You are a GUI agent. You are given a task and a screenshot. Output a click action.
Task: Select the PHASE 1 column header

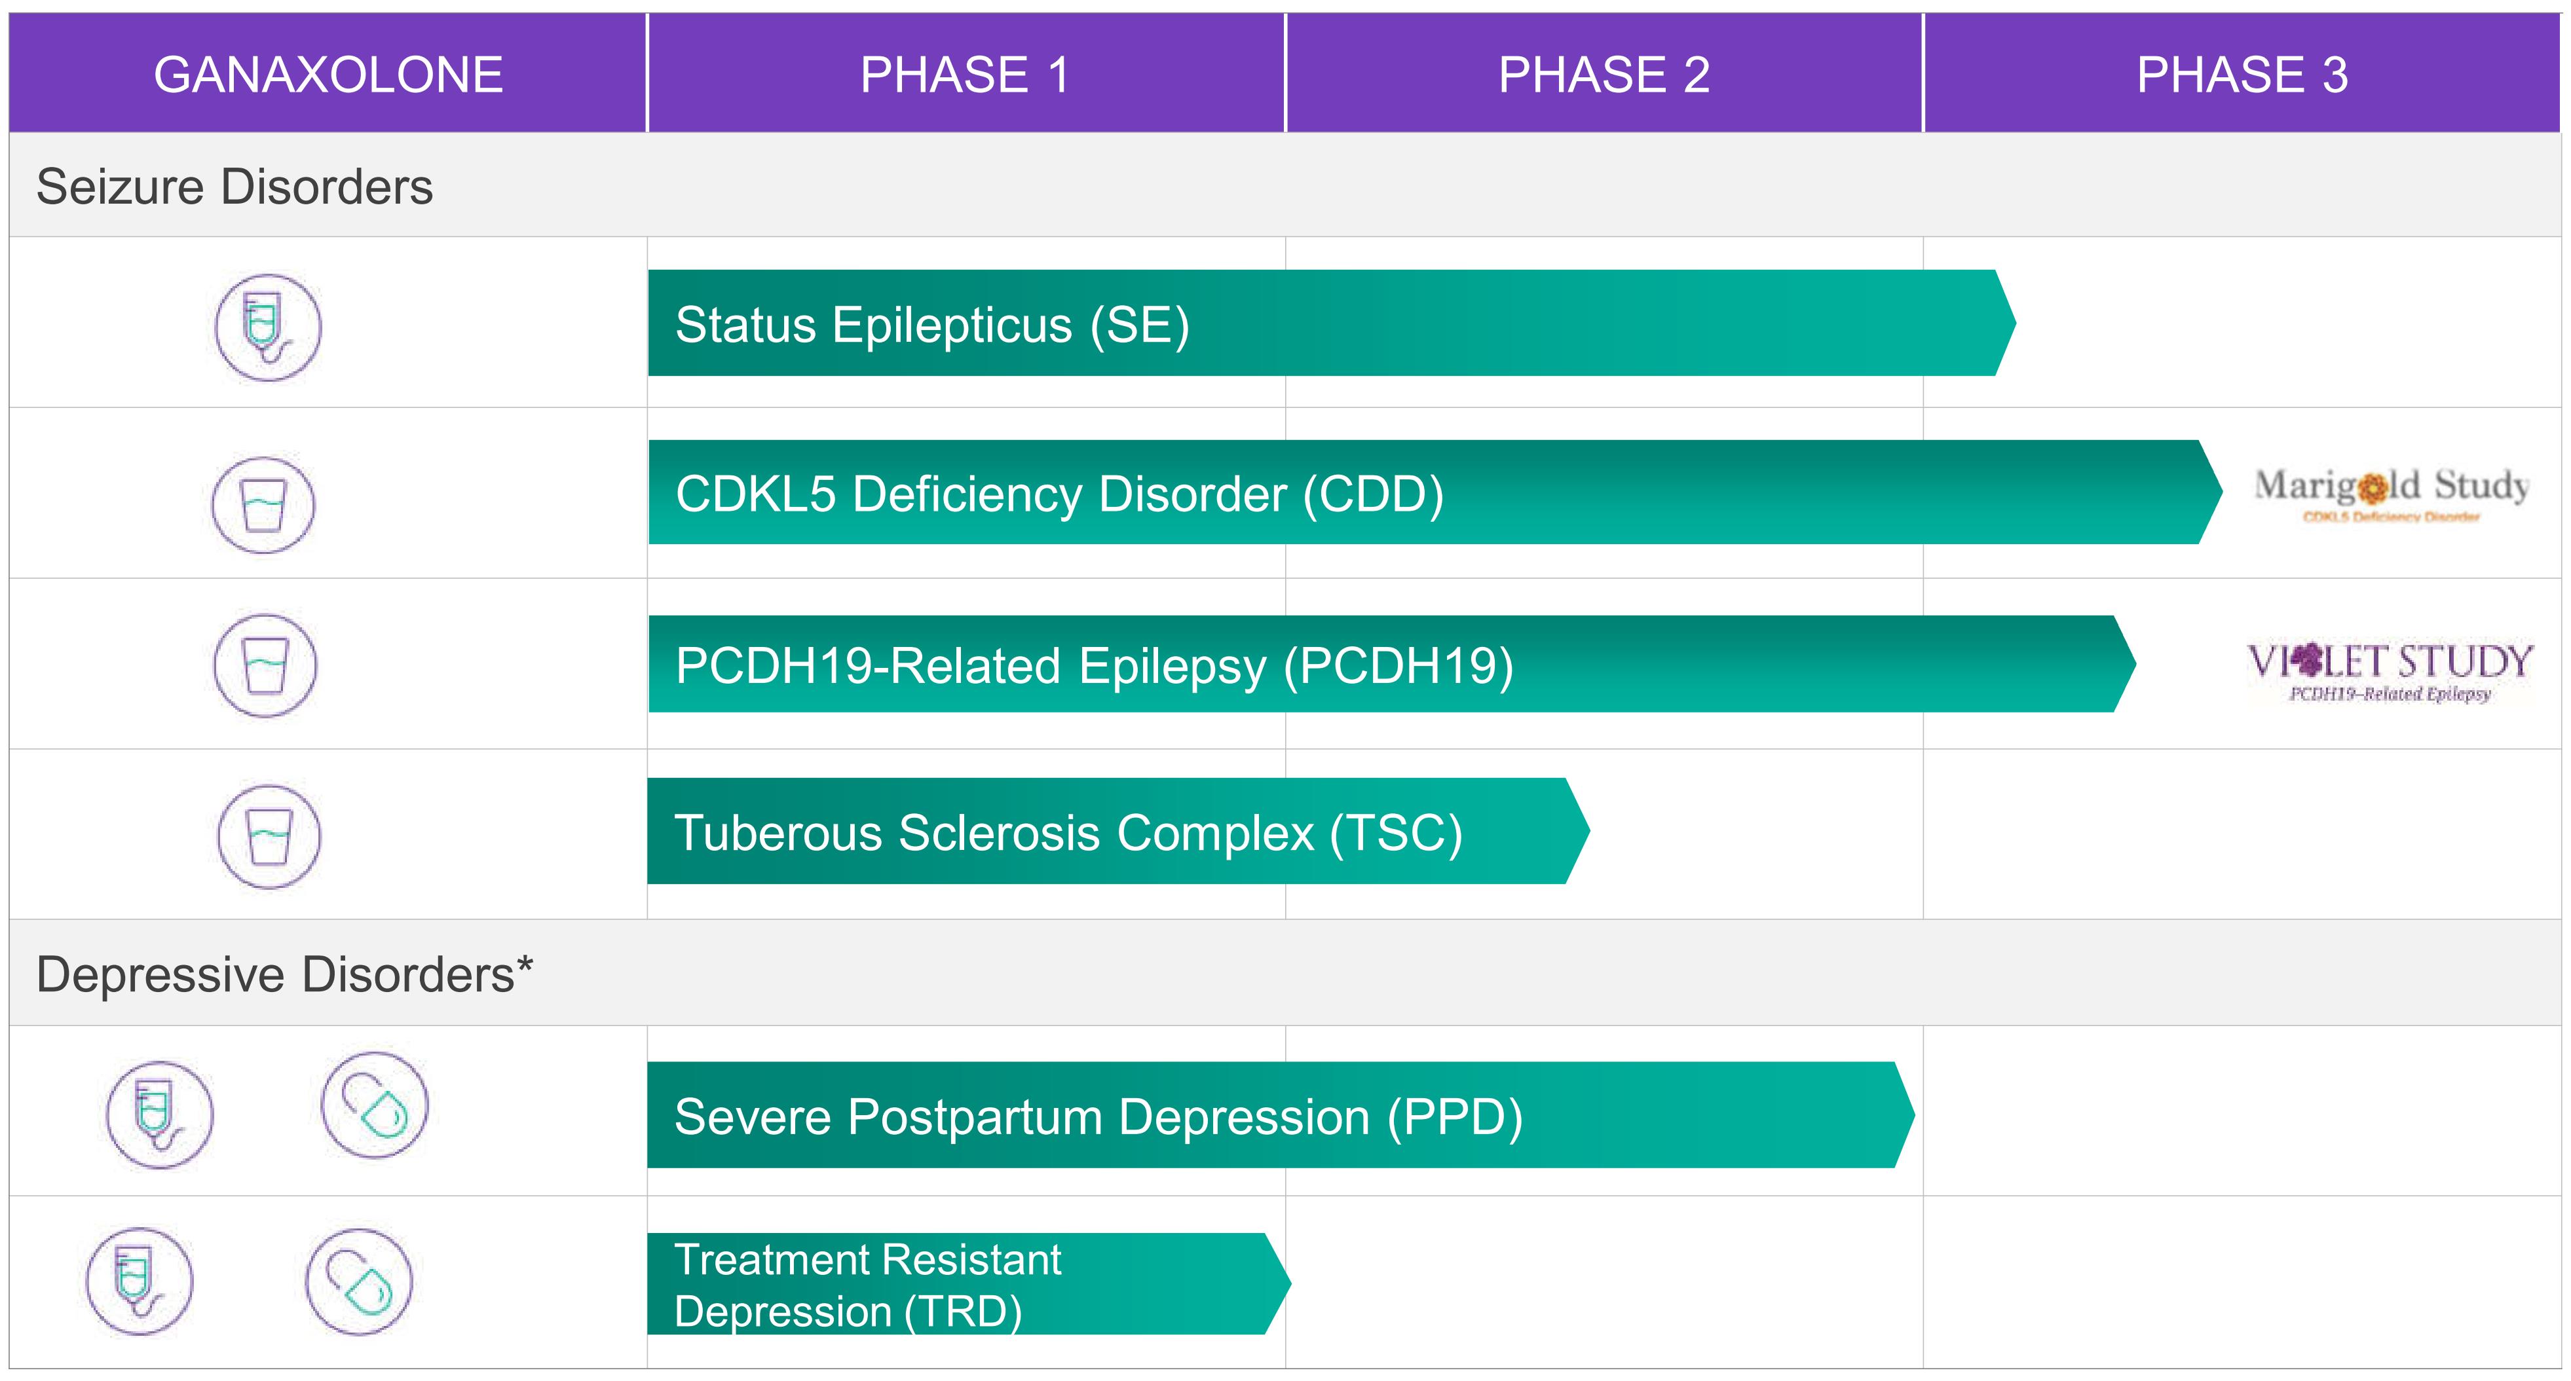click(x=965, y=75)
